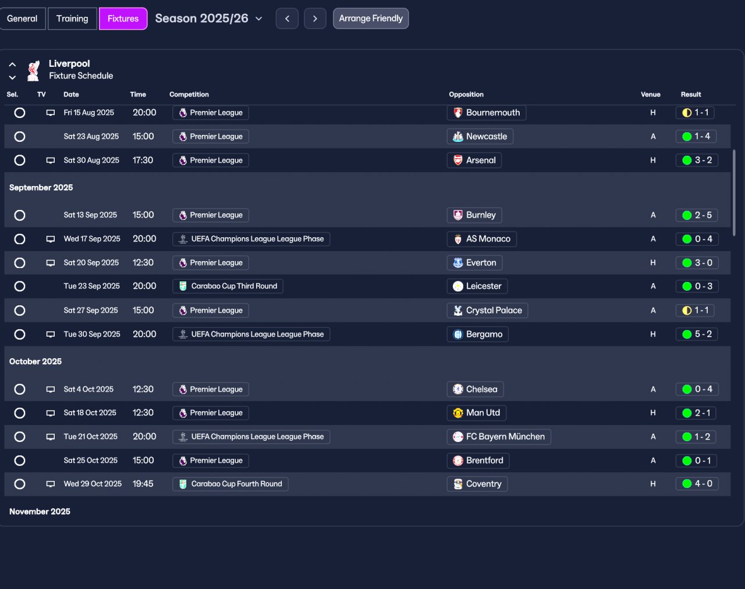The height and width of the screenshot is (589, 745).
Task: Switch to the General tab
Action: point(22,19)
